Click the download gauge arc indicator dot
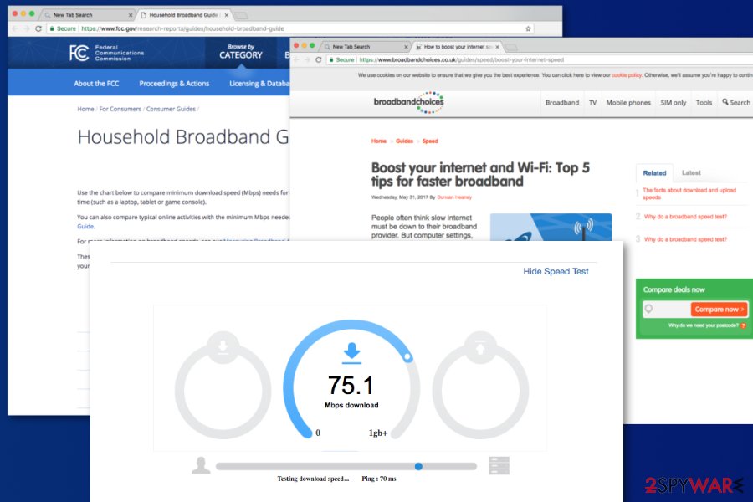This screenshot has width=753, height=502. coord(407,356)
